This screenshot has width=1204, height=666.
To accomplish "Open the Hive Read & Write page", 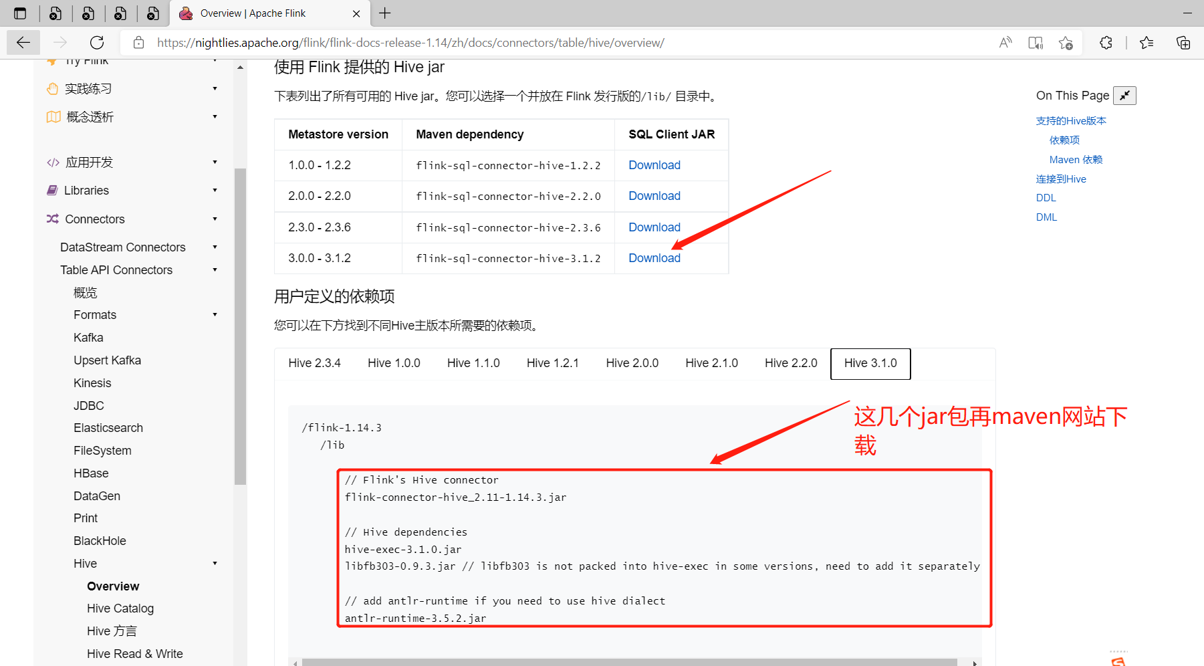I will [x=135, y=654].
